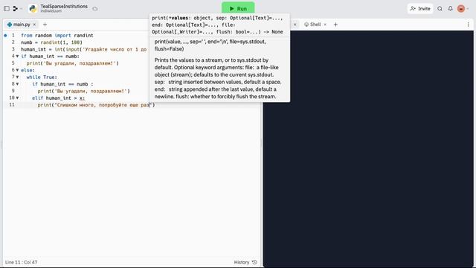Click 'from random import randint' on line 1
The image size is (476, 268).
coord(57,36)
